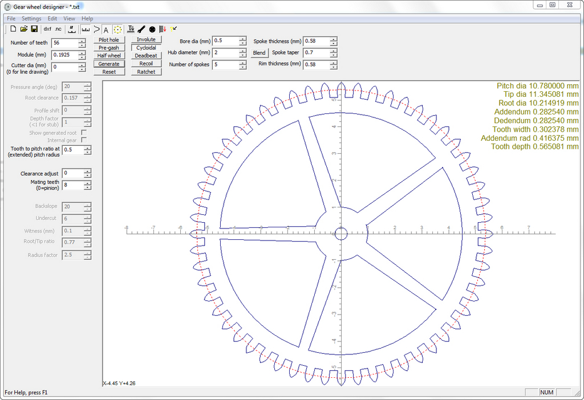
Task: Open the View menu
Action: click(68, 19)
